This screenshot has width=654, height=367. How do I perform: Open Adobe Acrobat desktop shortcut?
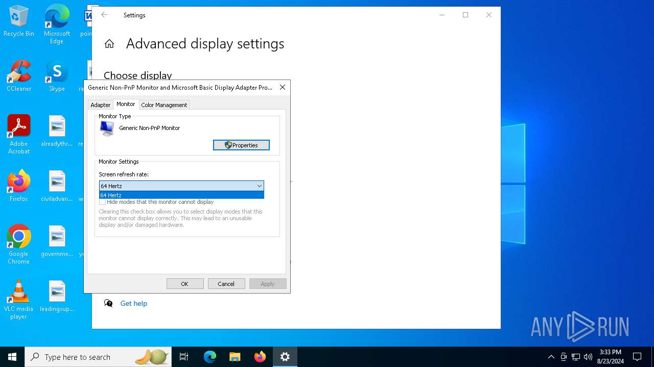tap(19, 135)
